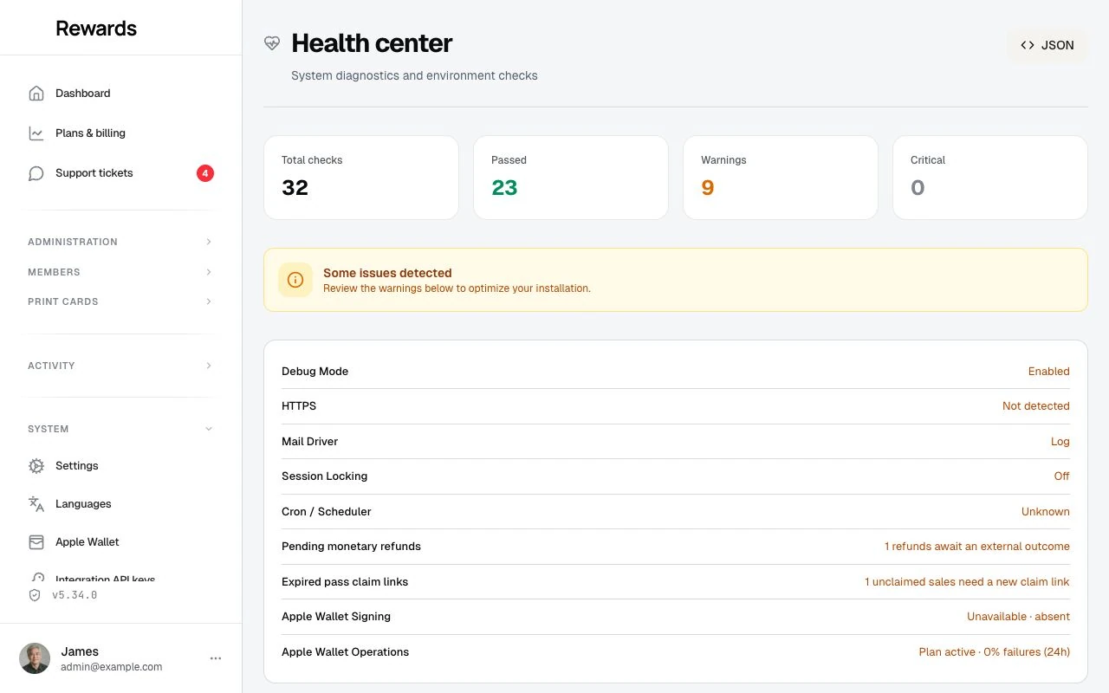Click the Settings gear icon
1109x693 pixels.
tap(36, 466)
